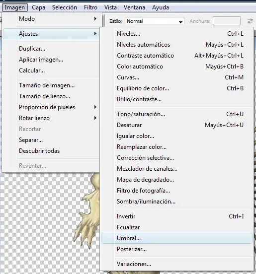Choose Posterizar... menu item
Image resolution: width=256 pixels, height=274 pixels.
click(177, 249)
